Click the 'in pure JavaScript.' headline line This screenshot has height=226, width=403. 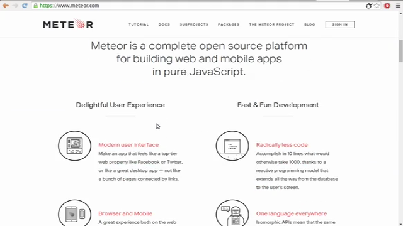tap(199, 72)
